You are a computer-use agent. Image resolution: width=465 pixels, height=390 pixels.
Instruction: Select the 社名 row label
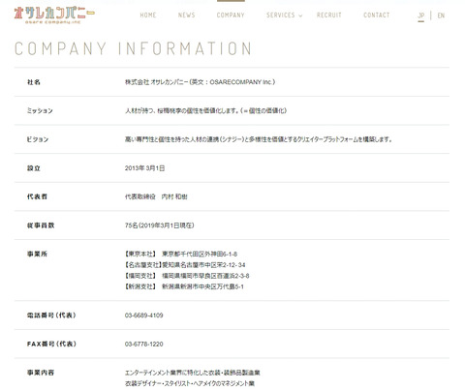pyautogui.click(x=34, y=82)
